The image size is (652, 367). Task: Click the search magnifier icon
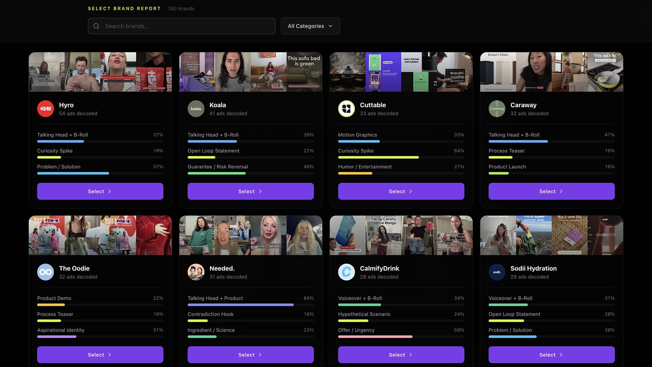click(x=96, y=26)
